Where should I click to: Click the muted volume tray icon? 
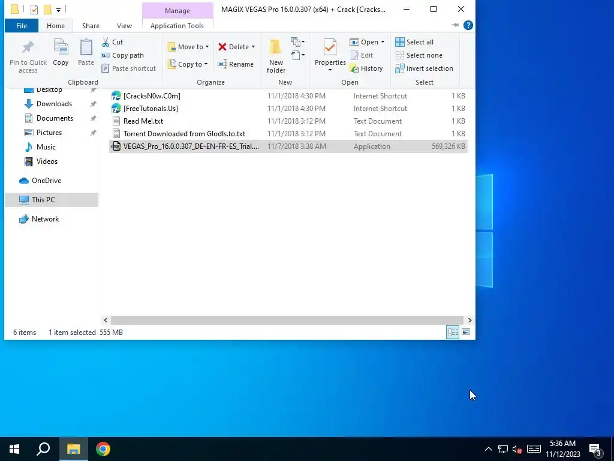click(x=517, y=449)
